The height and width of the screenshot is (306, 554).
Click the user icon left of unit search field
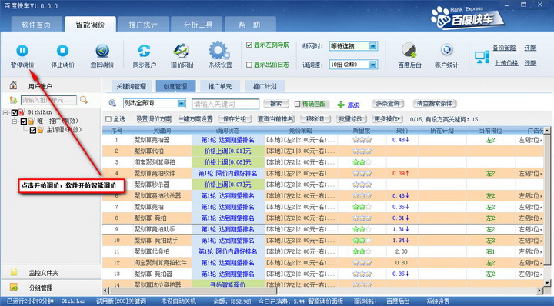pos(13,100)
